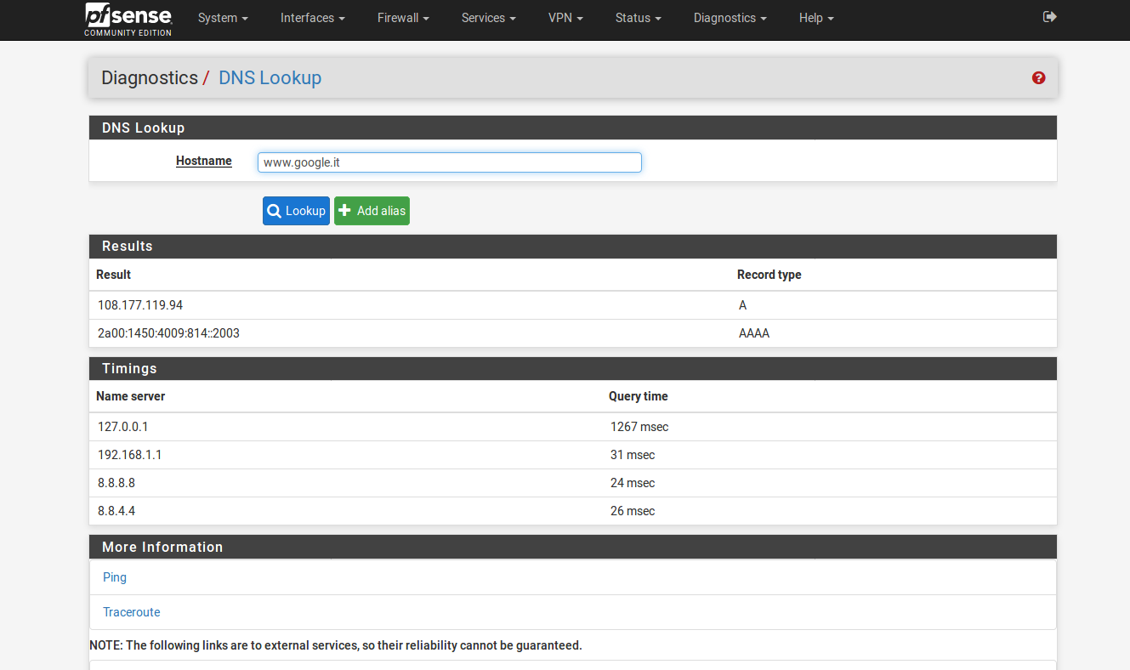Viewport: 1130px width, 670px height.
Task: Expand the Services menu
Action: (488, 18)
